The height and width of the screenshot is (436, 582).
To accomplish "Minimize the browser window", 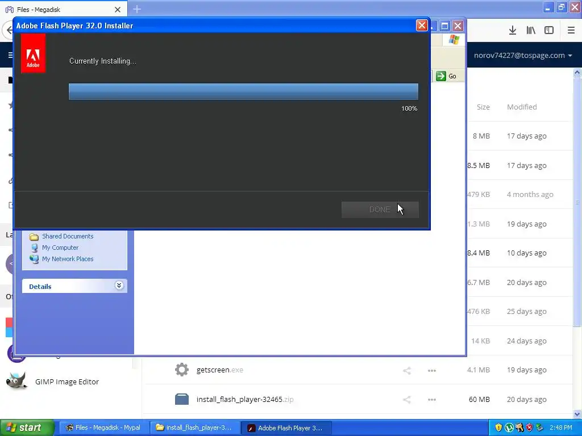I will [x=548, y=7].
